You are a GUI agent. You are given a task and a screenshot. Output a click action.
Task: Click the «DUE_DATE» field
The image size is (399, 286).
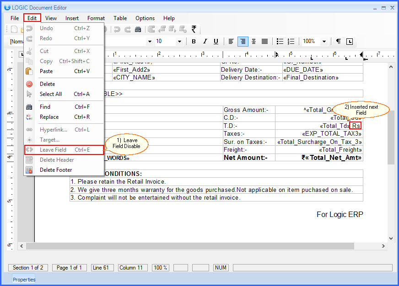(x=303, y=70)
